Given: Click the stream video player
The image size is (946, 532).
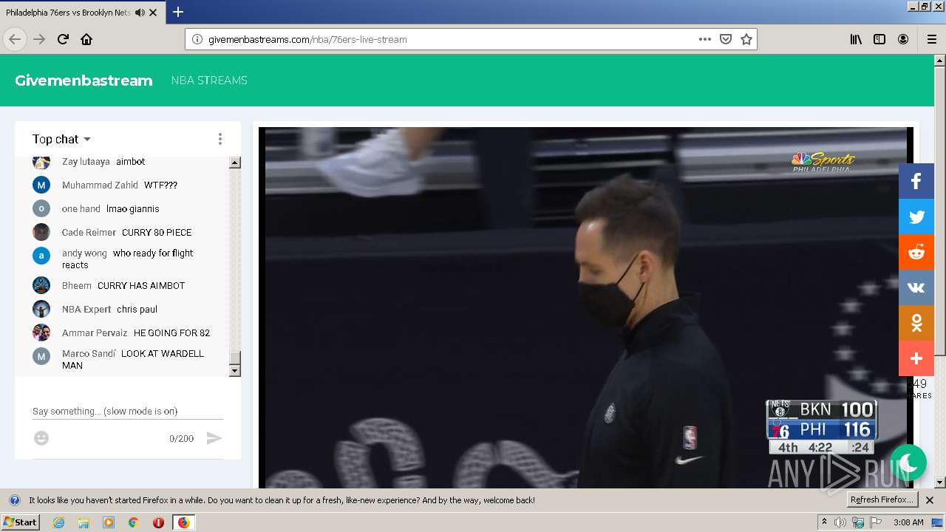Looking at the screenshot, I should pos(585,307).
